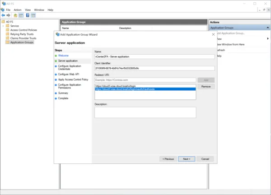Image resolution: width=271 pixels, height=195 pixels.
Task: Select Access Control Policies folder
Action: [x=23, y=30]
